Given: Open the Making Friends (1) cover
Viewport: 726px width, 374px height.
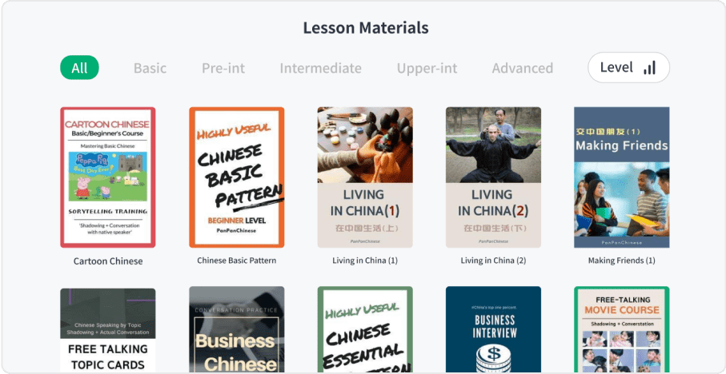Looking at the screenshot, I should click(x=622, y=177).
